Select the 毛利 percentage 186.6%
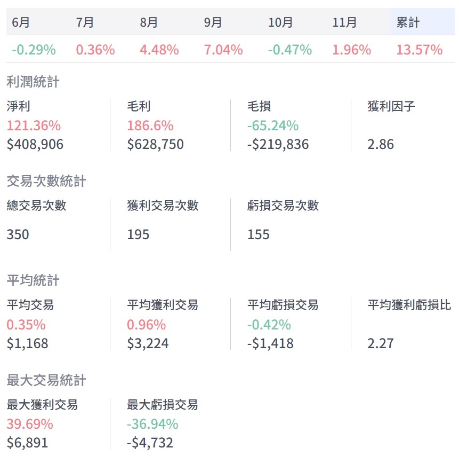Image resolution: width=459 pixels, height=464 pixels. pos(150,125)
